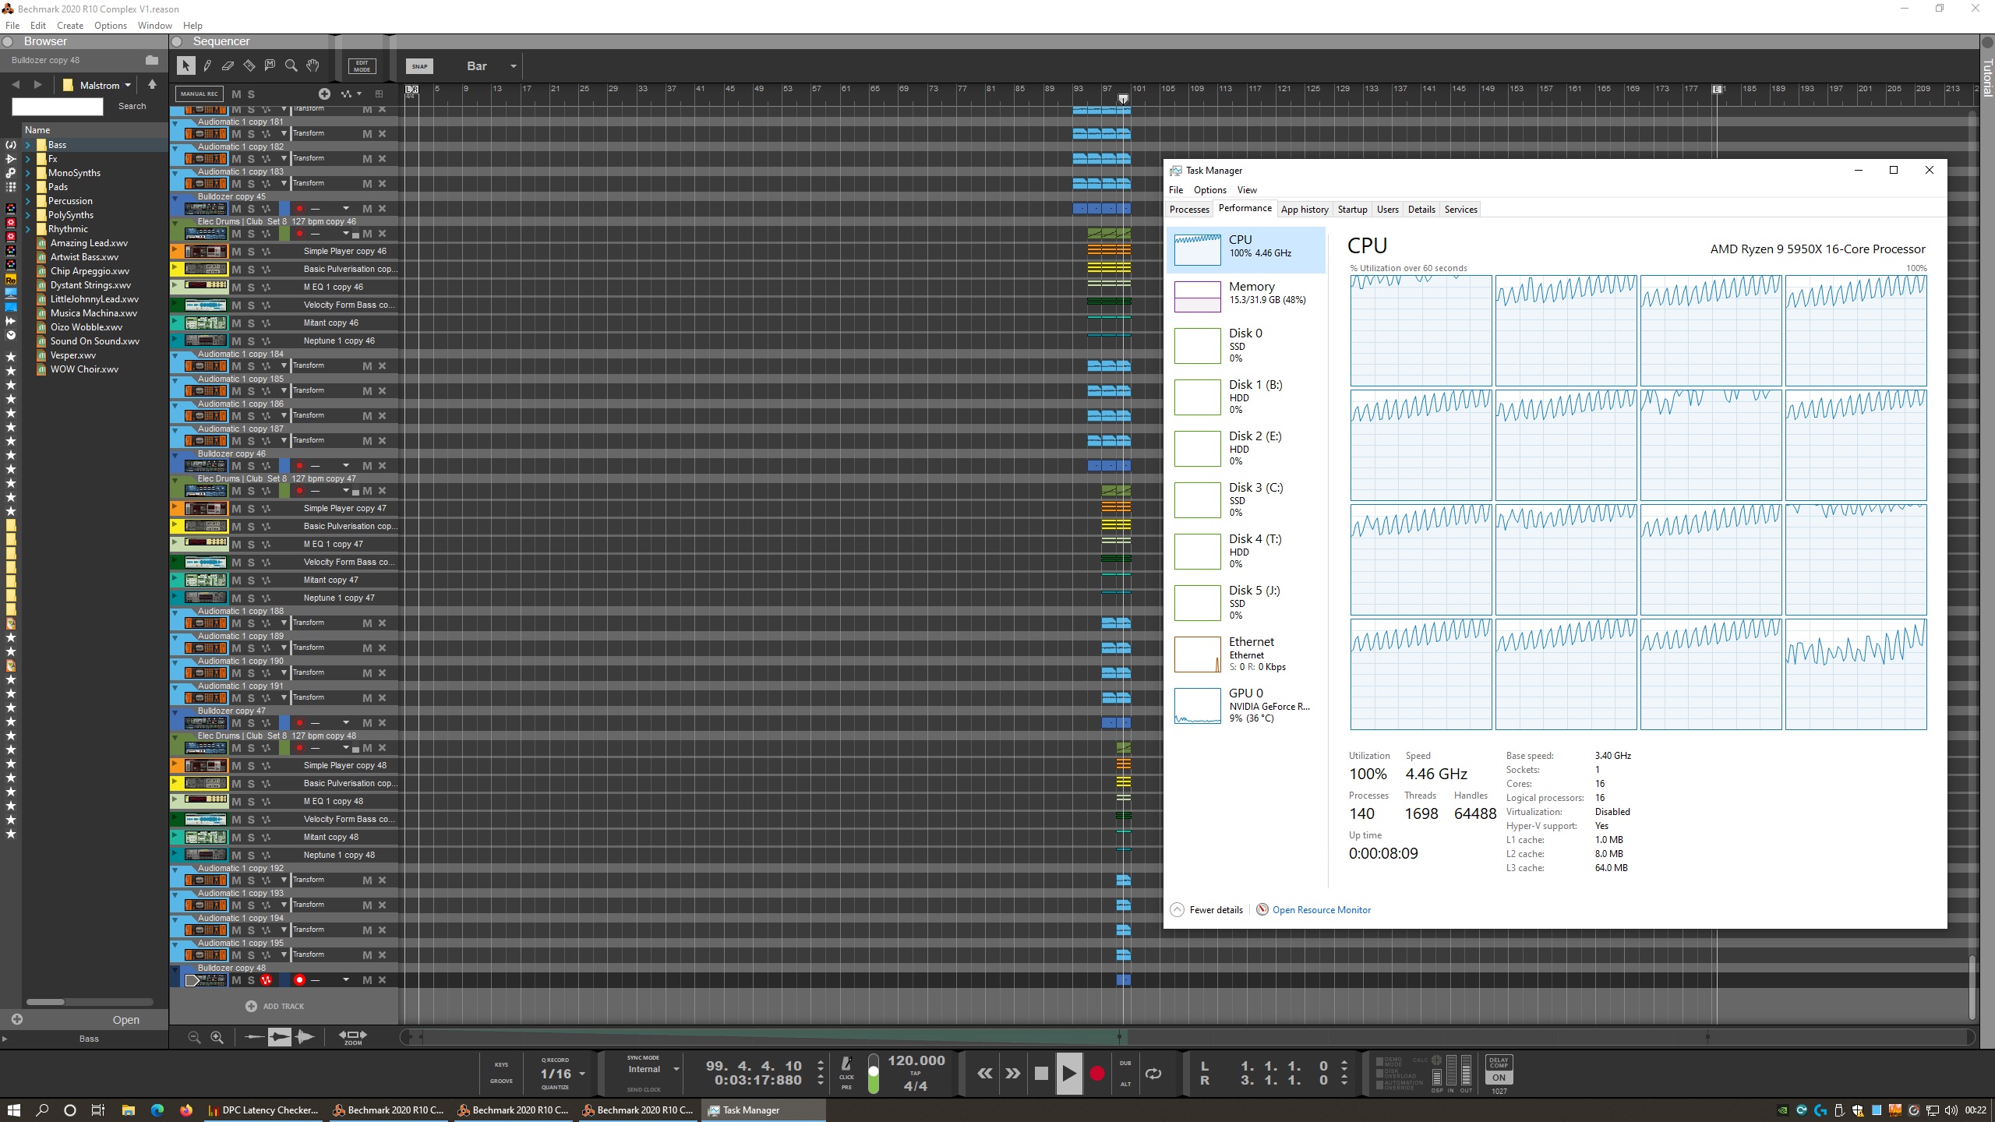Click the sequencer horizontal scroll bar
Image resolution: width=1995 pixels, height=1122 pixels.
coord(1187,1037)
